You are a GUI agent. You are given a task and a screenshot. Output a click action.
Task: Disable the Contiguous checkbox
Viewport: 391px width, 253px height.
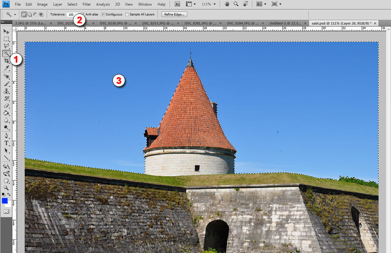click(x=103, y=14)
